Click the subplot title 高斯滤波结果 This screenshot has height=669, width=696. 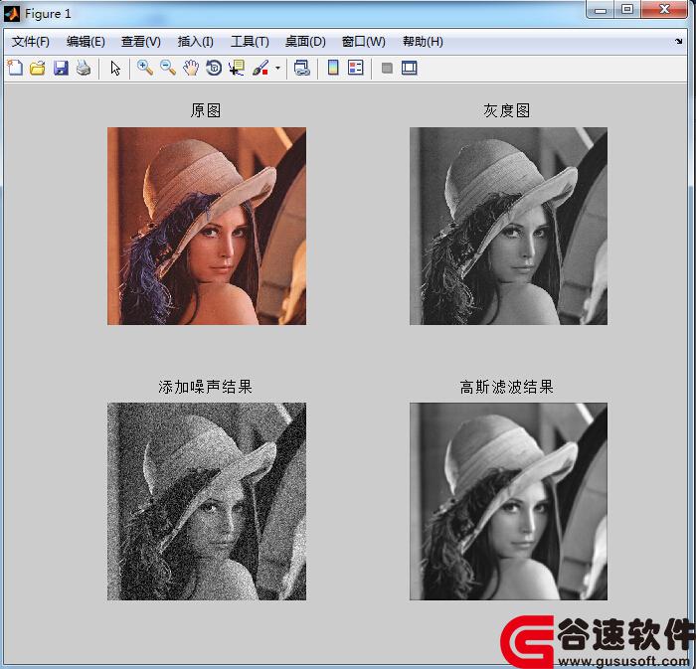(x=506, y=387)
